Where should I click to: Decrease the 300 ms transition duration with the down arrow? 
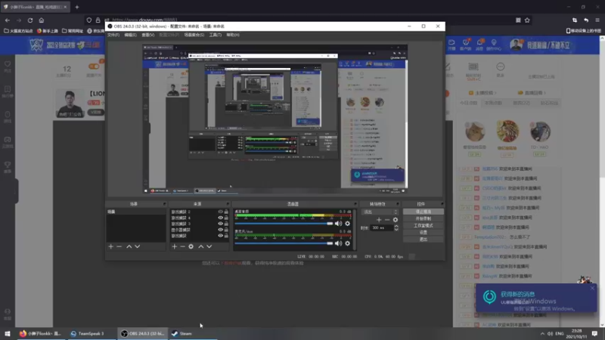[x=396, y=230]
